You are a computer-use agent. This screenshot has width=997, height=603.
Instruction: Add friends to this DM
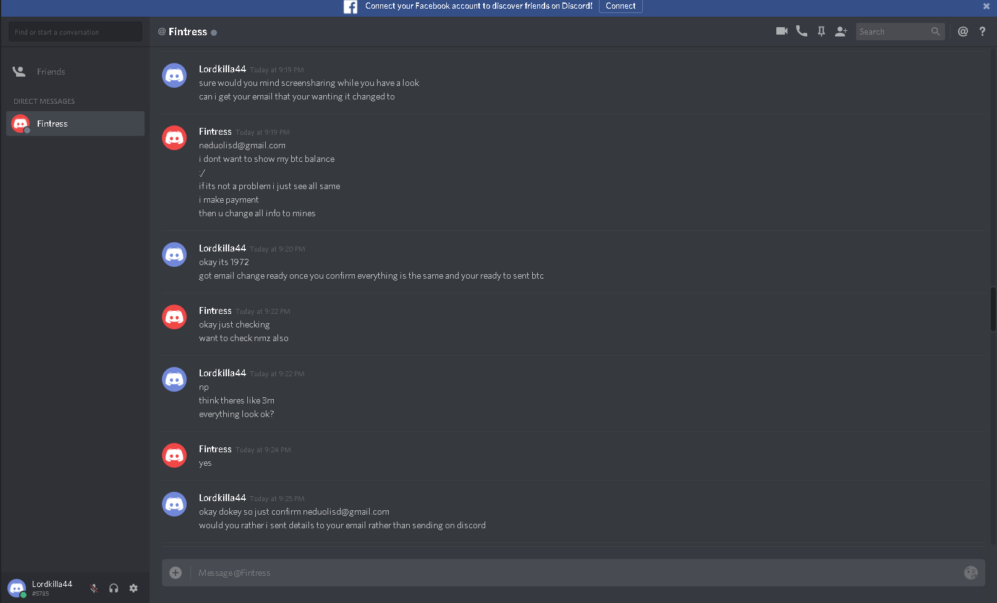pyautogui.click(x=841, y=32)
